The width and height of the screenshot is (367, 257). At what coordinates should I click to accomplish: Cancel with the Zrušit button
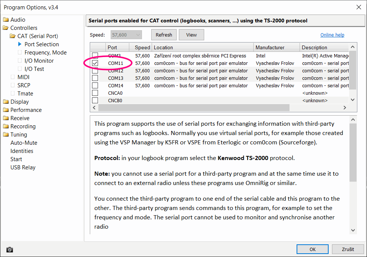[348, 249]
